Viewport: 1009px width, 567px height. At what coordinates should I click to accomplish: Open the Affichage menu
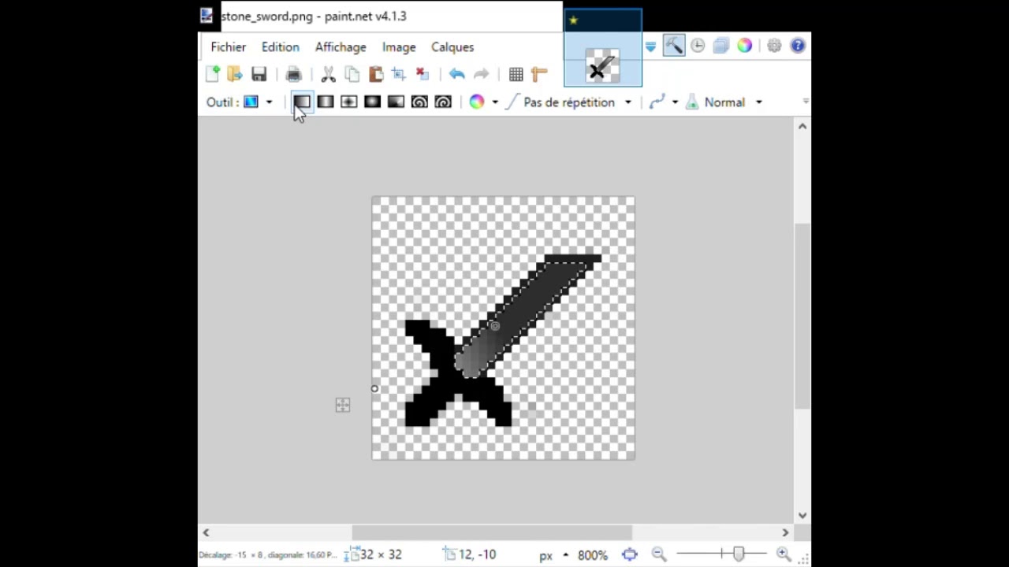[341, 47]
